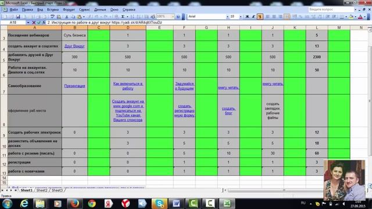
Task: Save the workbook with the floppy disk icon
Action: coord(18,17)
